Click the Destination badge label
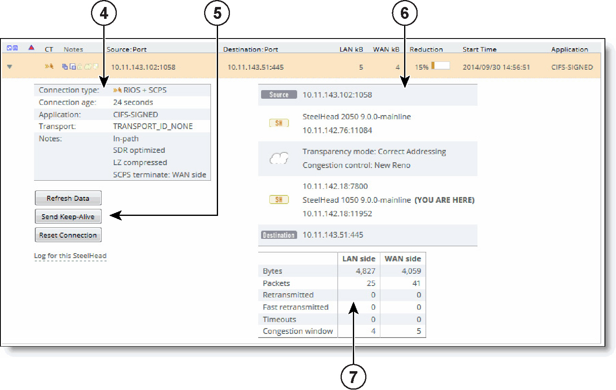This screenshot has width=616, height=390. 279,235
